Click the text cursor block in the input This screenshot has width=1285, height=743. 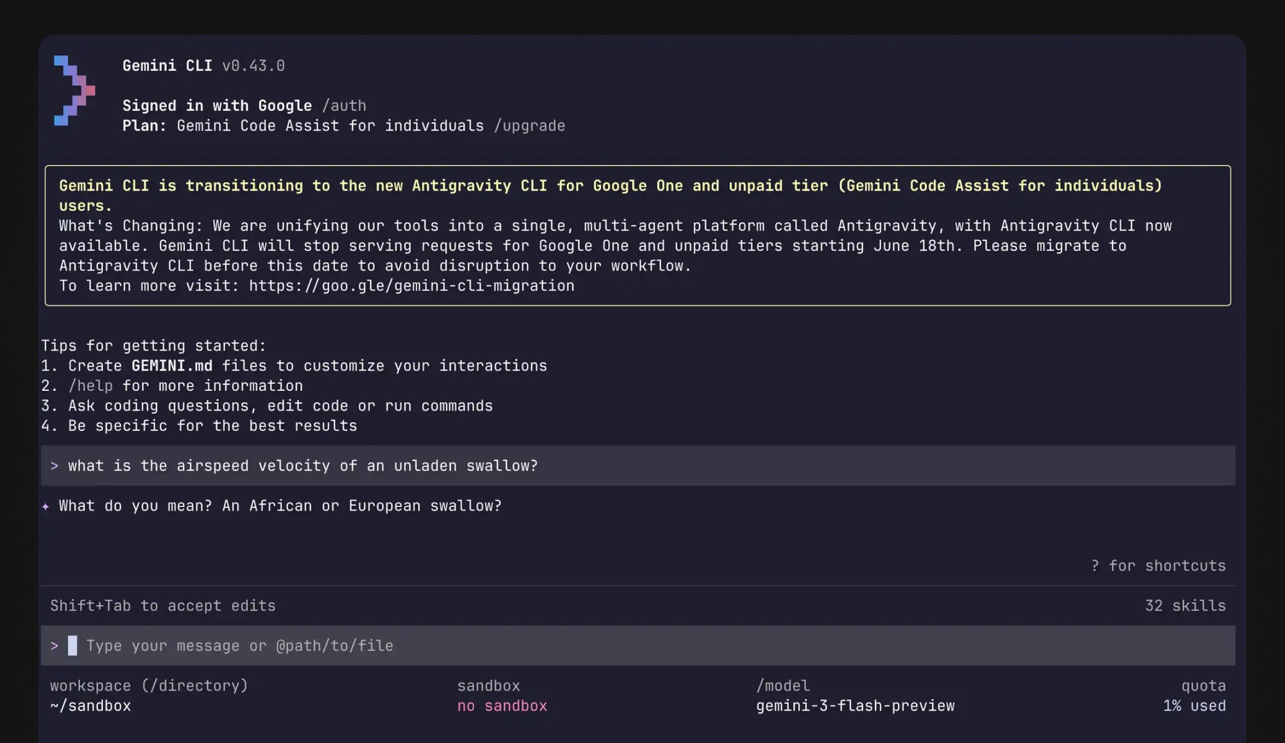coord(72,646)
